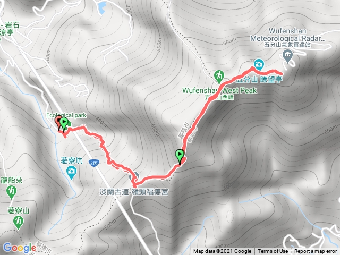Select the 2丙 highway route shield
340x255 pixels.
[94, 163]
